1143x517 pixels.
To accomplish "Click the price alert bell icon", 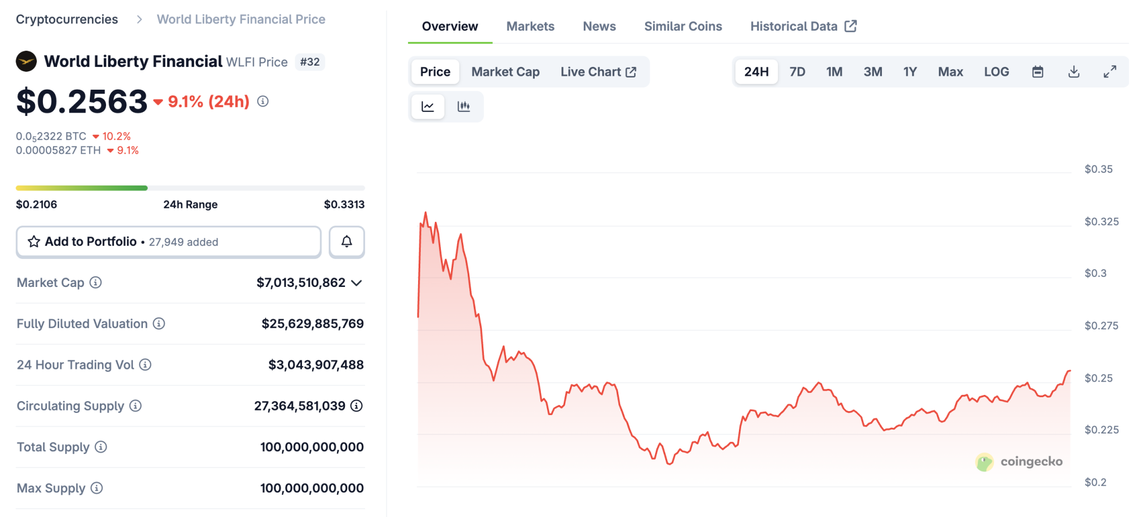I will pos(347,242).
